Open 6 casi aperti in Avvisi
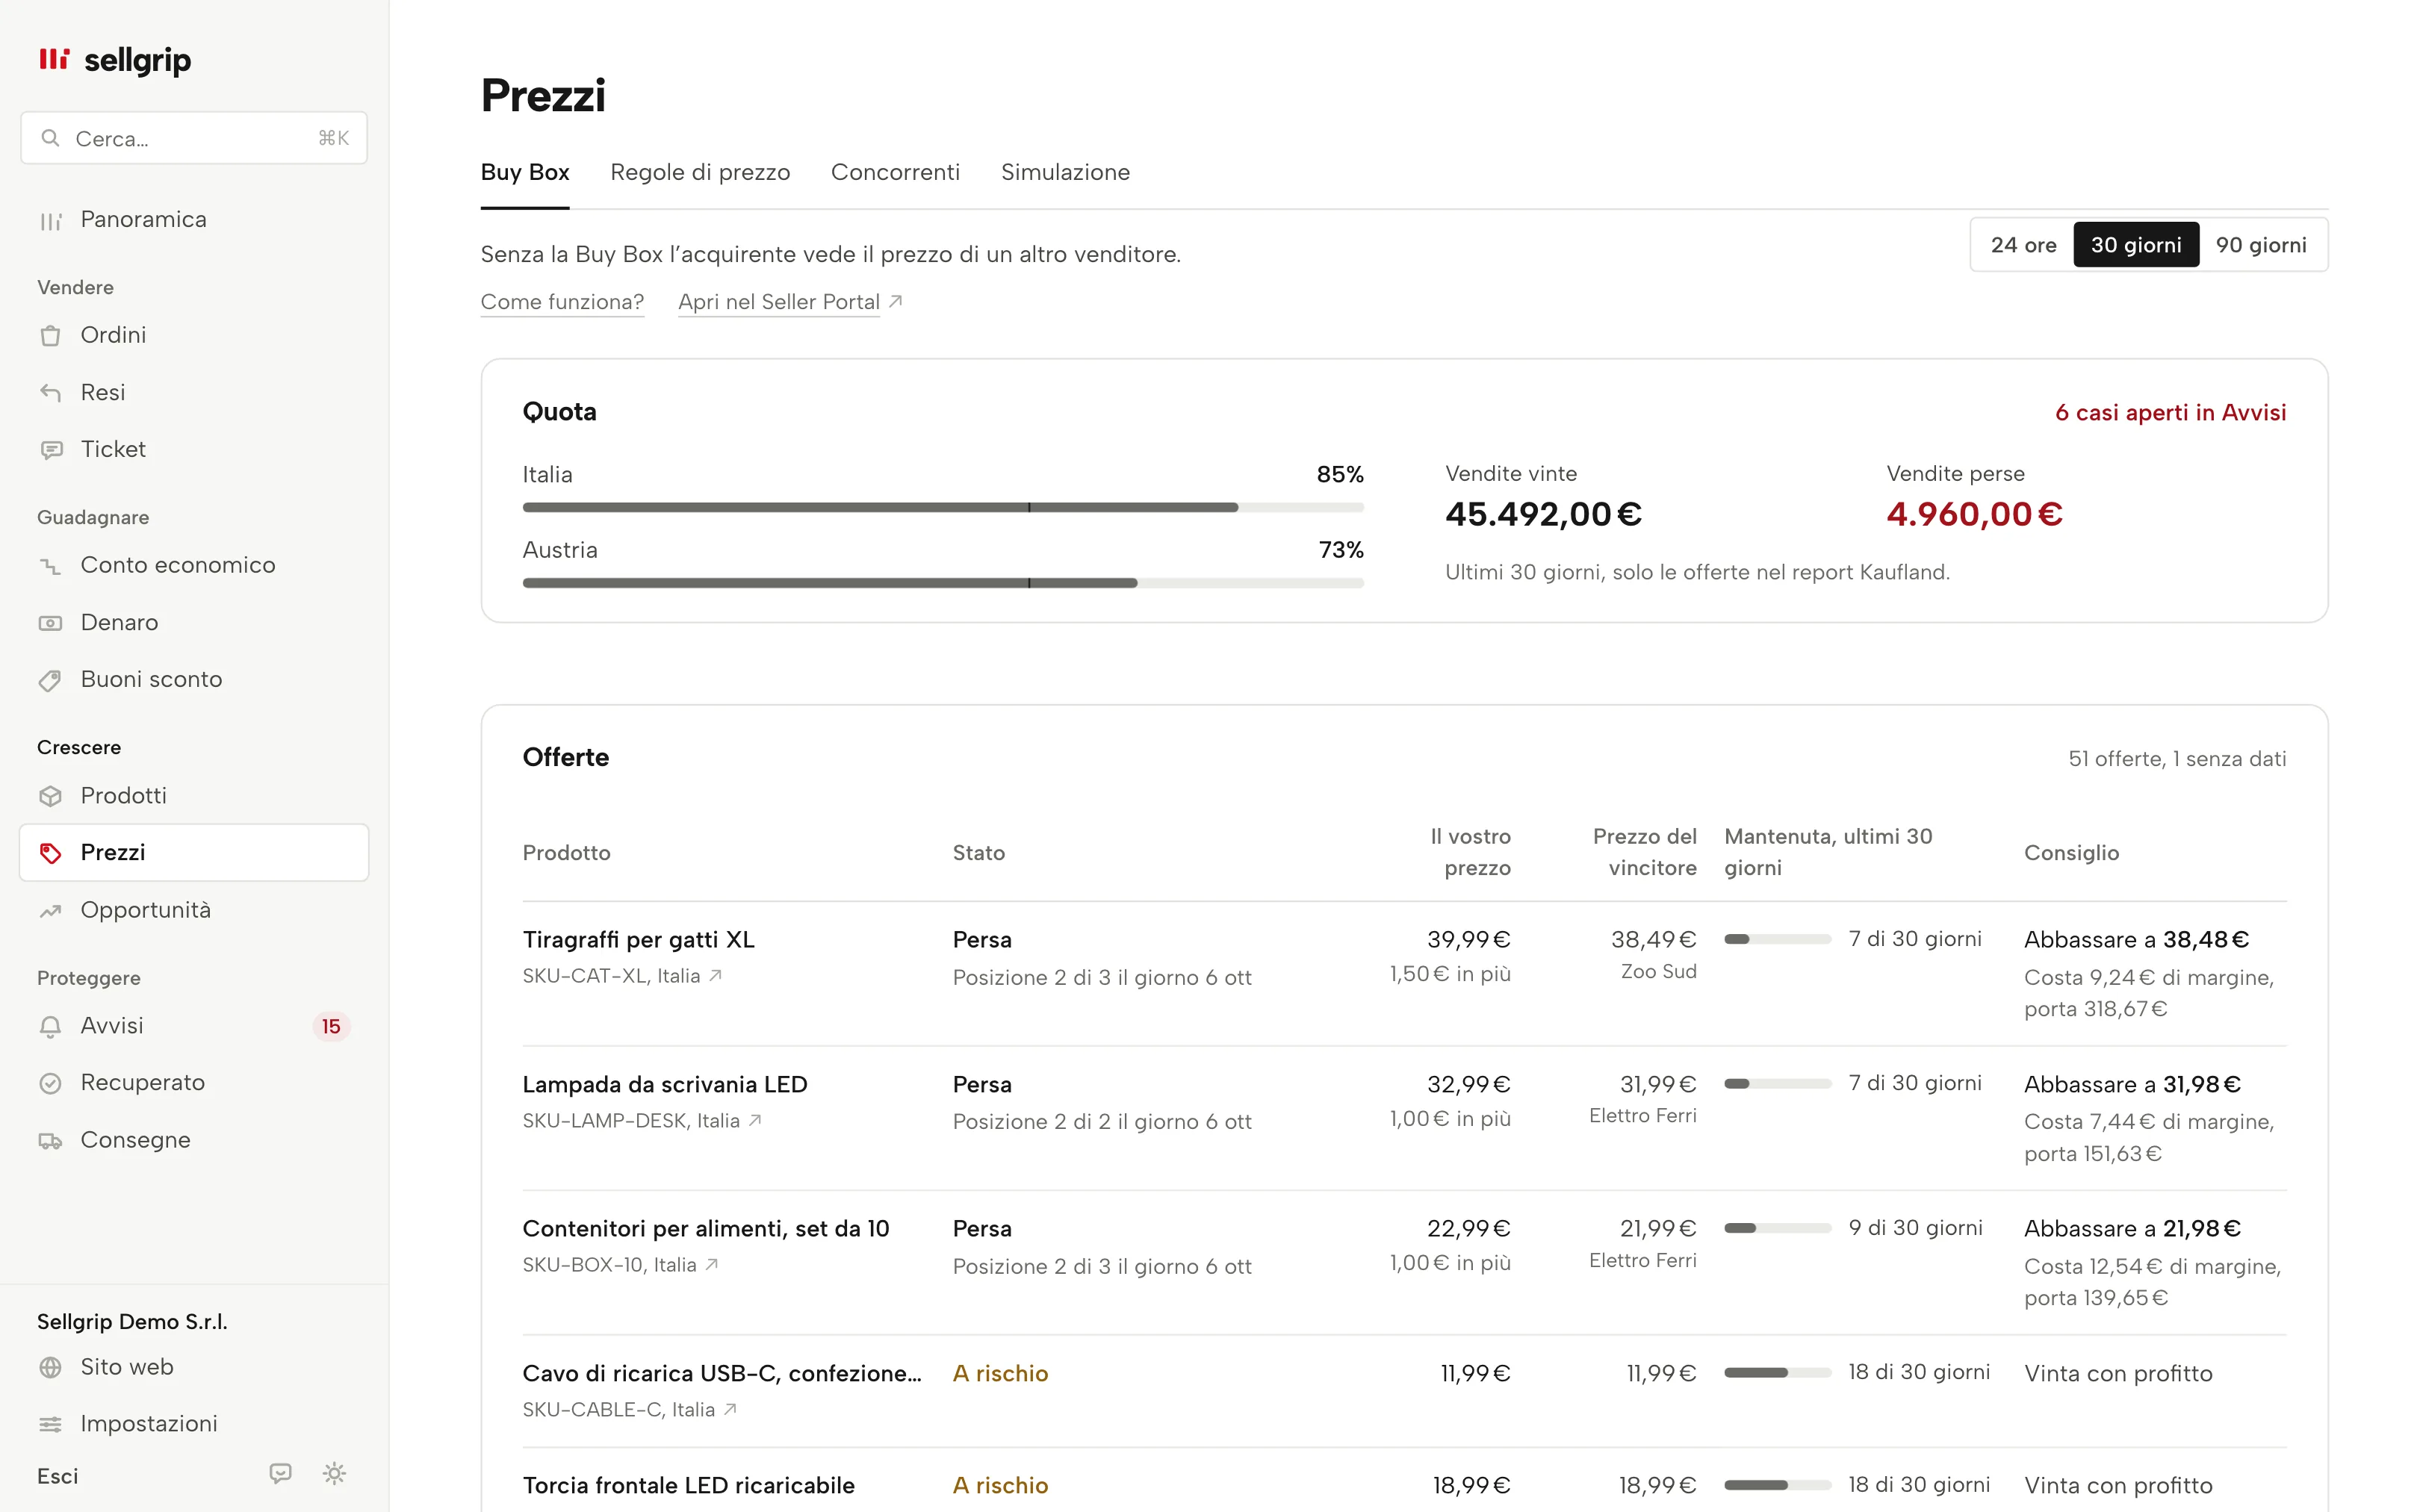This screenshot has width=2420, height=1512. [x=2170, y=413]
